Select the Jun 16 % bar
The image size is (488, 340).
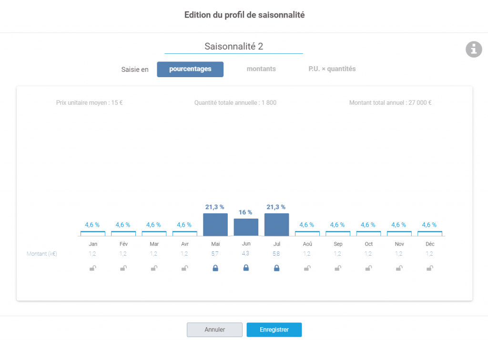[246, 227]
